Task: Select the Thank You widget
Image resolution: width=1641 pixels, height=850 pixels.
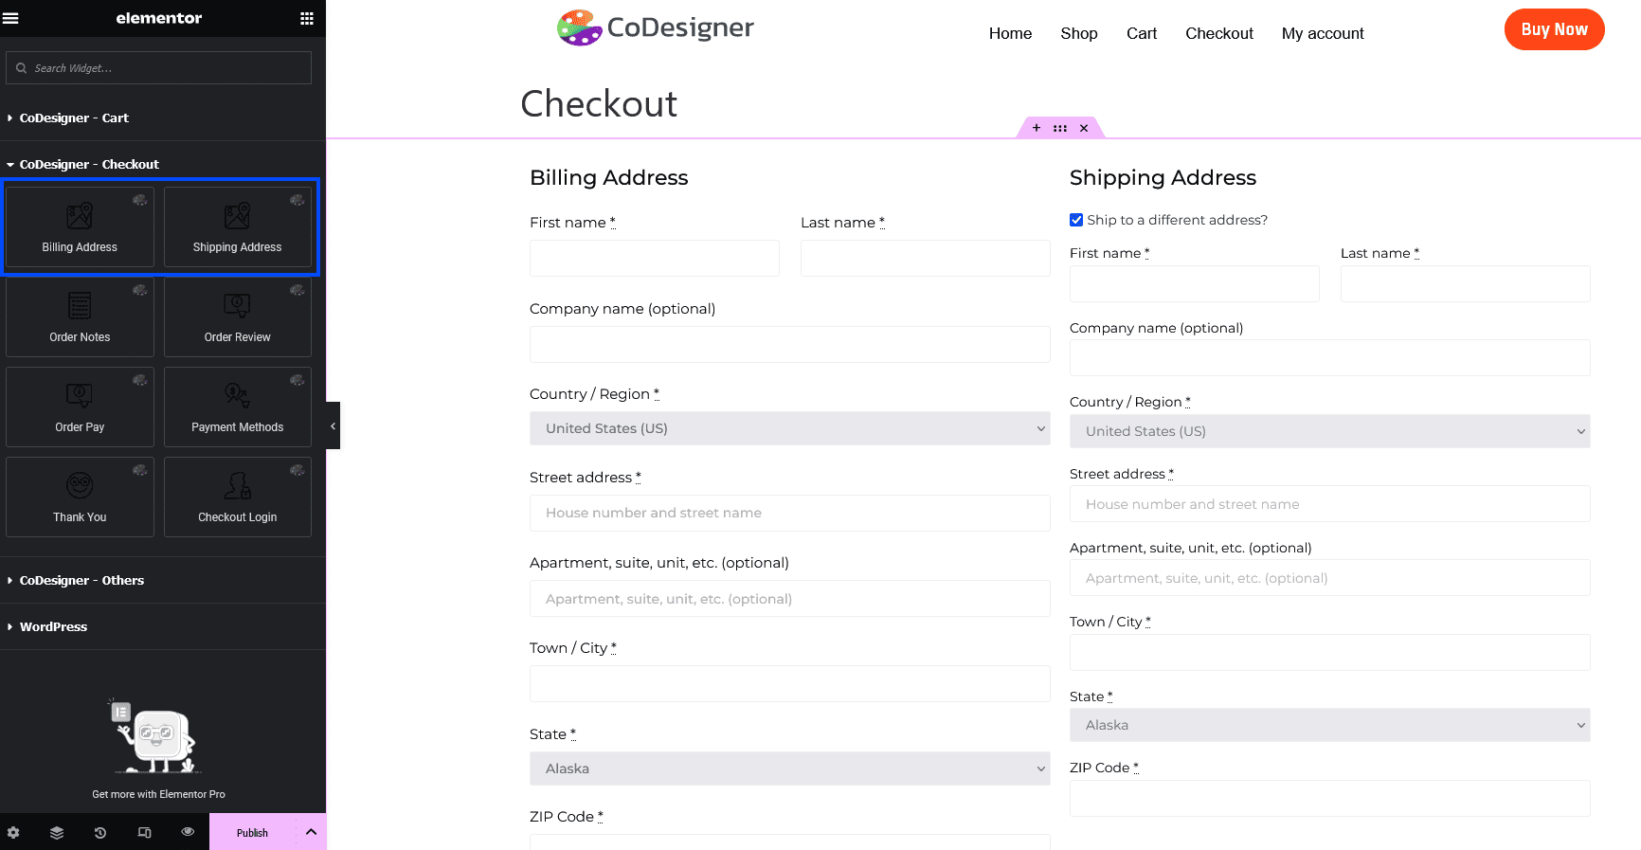Action: (80, 497)
